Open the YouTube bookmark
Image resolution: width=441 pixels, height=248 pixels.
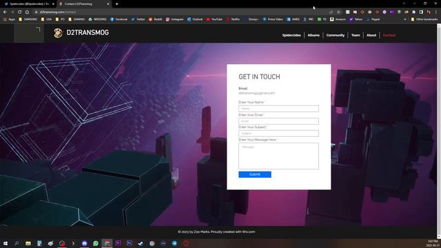214,19
